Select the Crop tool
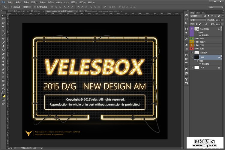The width and height of the screenshot is (225, 150). pyautogui.click(x=3, y=31)
